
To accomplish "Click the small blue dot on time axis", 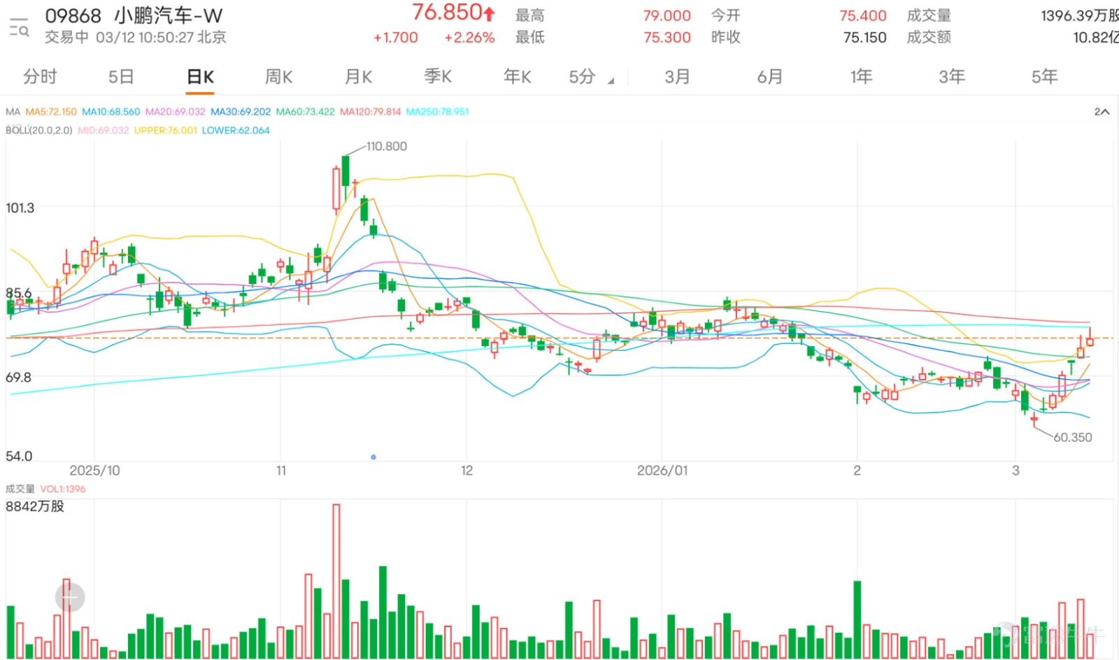I will tap(373, 457).
